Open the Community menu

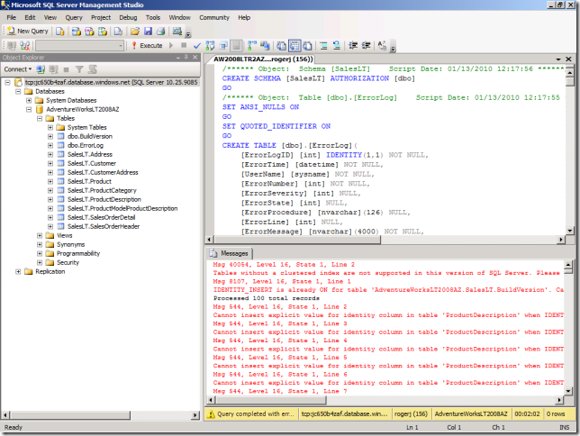214,17
